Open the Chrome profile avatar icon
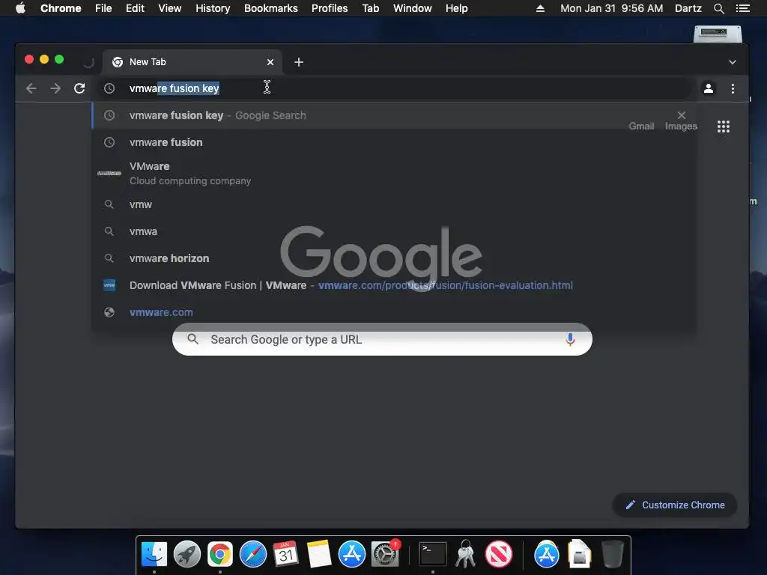Viewport: 767px width, 575px height. (709, 88)
